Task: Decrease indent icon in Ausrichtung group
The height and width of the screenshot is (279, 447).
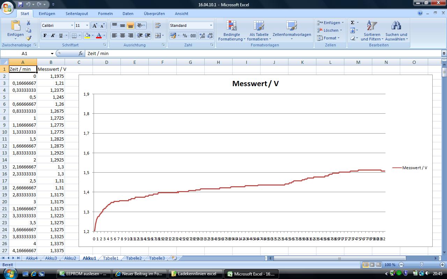Action: coord(140,36)
